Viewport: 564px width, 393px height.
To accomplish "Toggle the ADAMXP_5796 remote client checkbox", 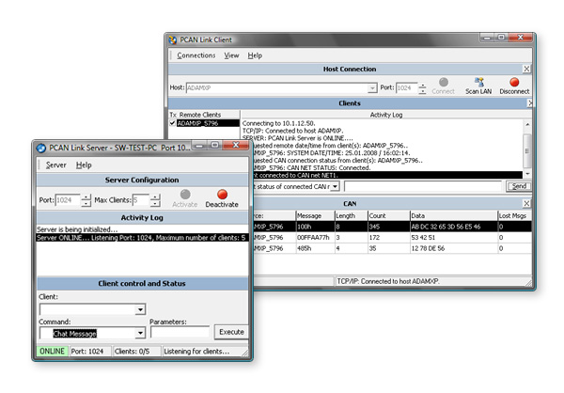I will (172, 123).
